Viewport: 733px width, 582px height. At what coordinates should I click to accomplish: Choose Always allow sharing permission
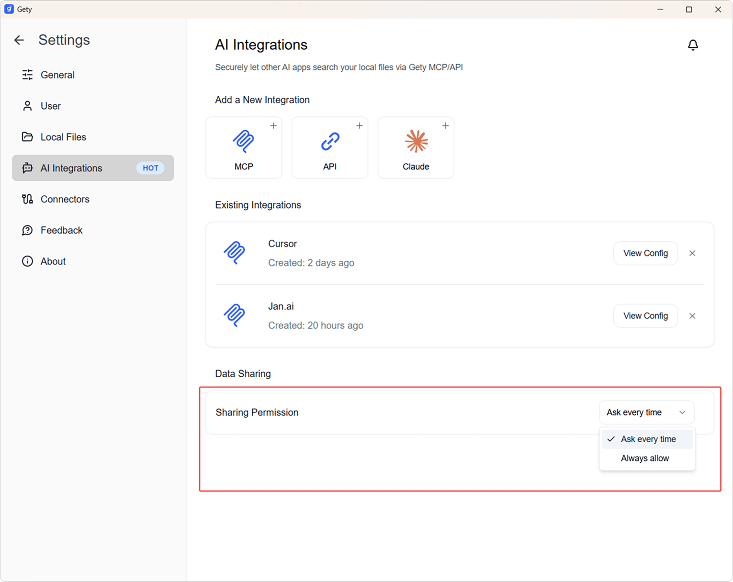[x=645, y=458]
